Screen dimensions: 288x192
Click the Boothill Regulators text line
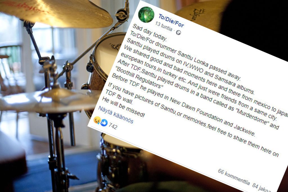coord(139,78)
